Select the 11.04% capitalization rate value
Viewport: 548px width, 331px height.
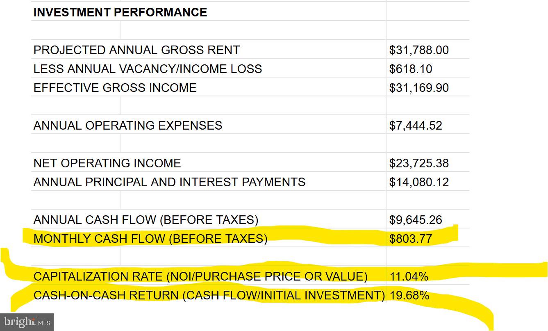tap(409, 276)
